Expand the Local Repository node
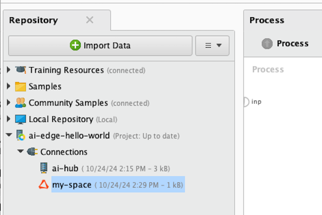The height and width of the screenshot is (215, 322). (x=8, y=119)
